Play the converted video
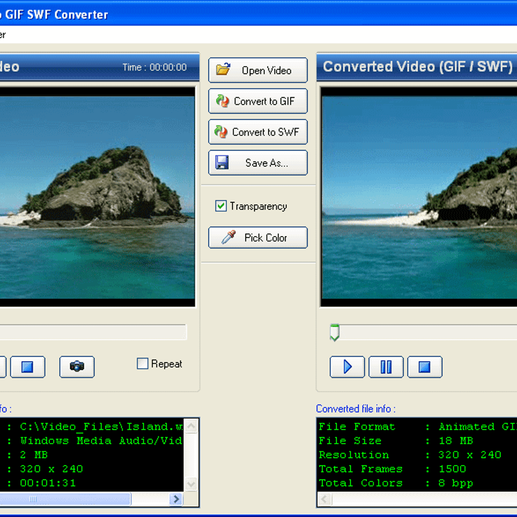517x517 pixels. click(x=347, y=367)
